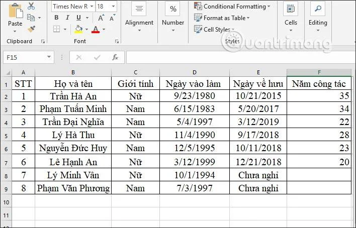This screenshot has width=356, height=228.
Task: Expand the Copy options arrow
Action: pyautogui.click(x=40, y=18)
